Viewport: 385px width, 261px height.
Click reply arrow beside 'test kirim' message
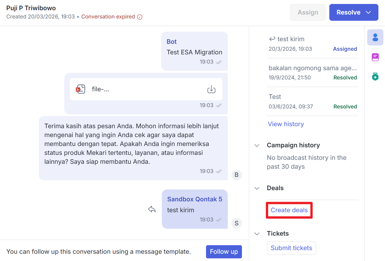pyautogui.click(x=152, y=209)
